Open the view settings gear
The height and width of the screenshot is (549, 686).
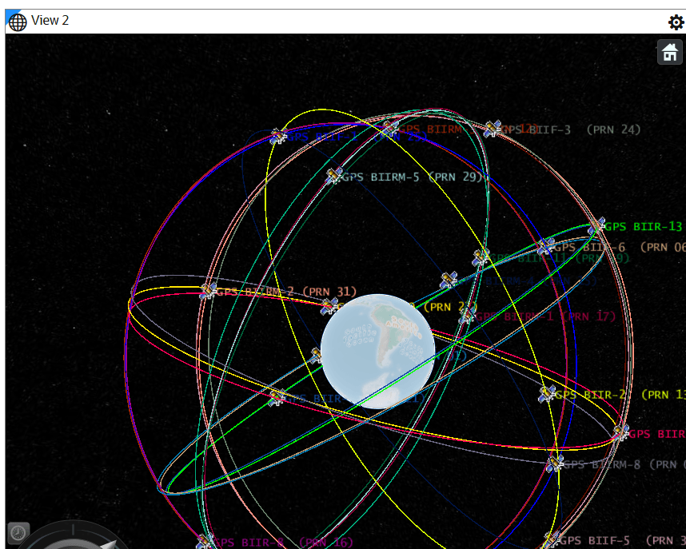[x=676, y=22]
